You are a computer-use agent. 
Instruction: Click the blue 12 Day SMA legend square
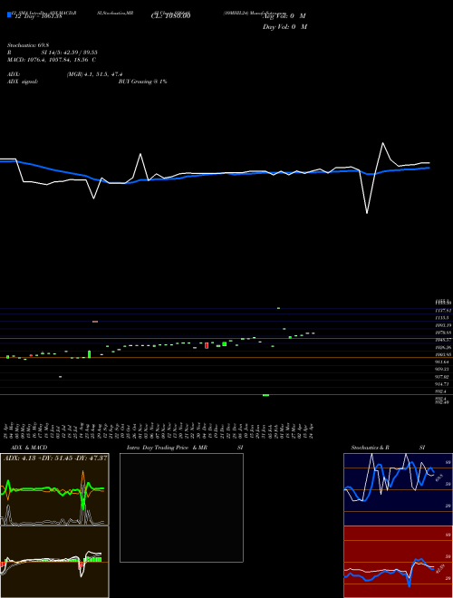point(9,15)
